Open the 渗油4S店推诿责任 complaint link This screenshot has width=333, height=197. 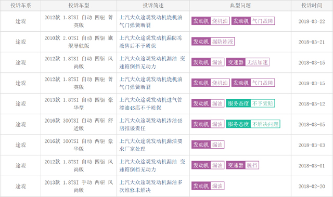point(151,124)
